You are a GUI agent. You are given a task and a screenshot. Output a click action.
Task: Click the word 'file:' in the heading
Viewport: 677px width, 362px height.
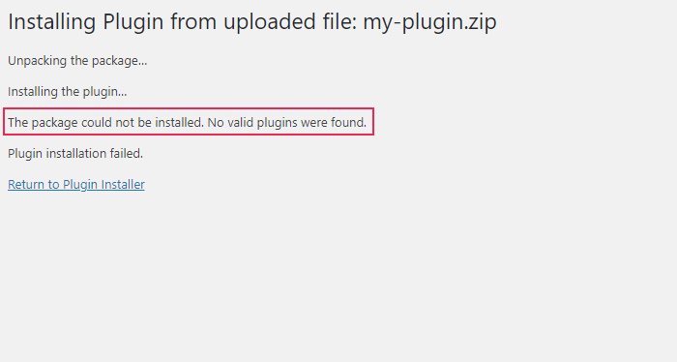(339, 21)
